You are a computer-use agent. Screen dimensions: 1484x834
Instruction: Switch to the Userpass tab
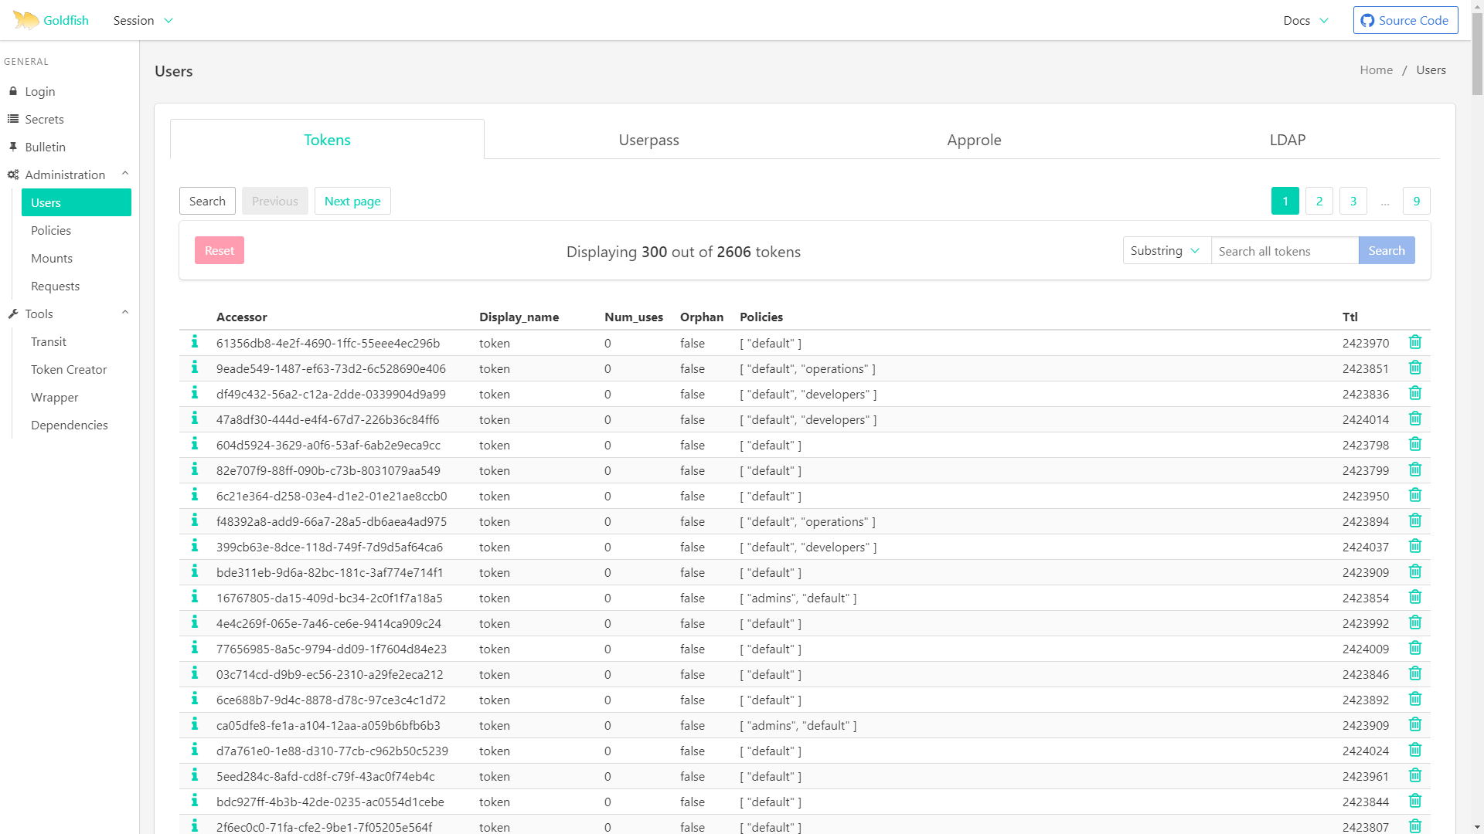click(648, 140)
